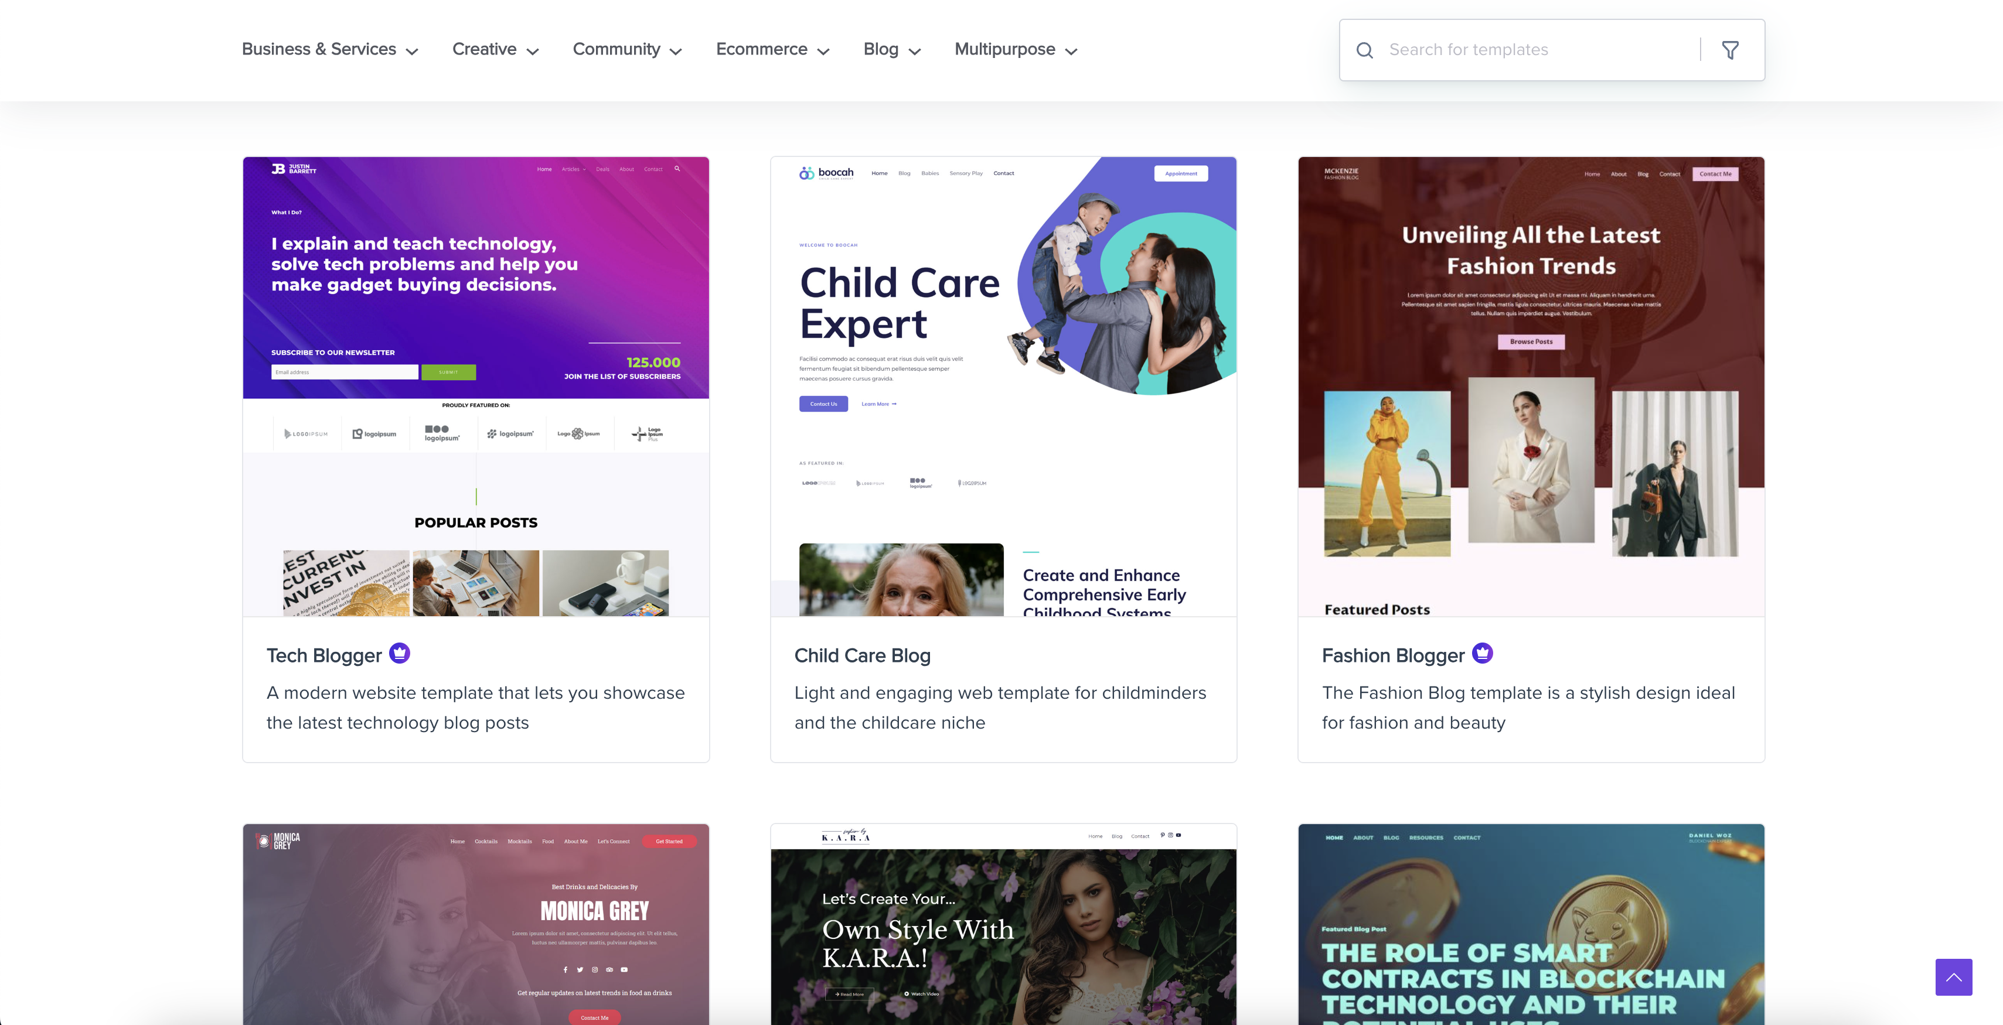Open the Multipurpose category menu
This screenshot has width=2003, height=1025.
click(x=1016, y=50)
